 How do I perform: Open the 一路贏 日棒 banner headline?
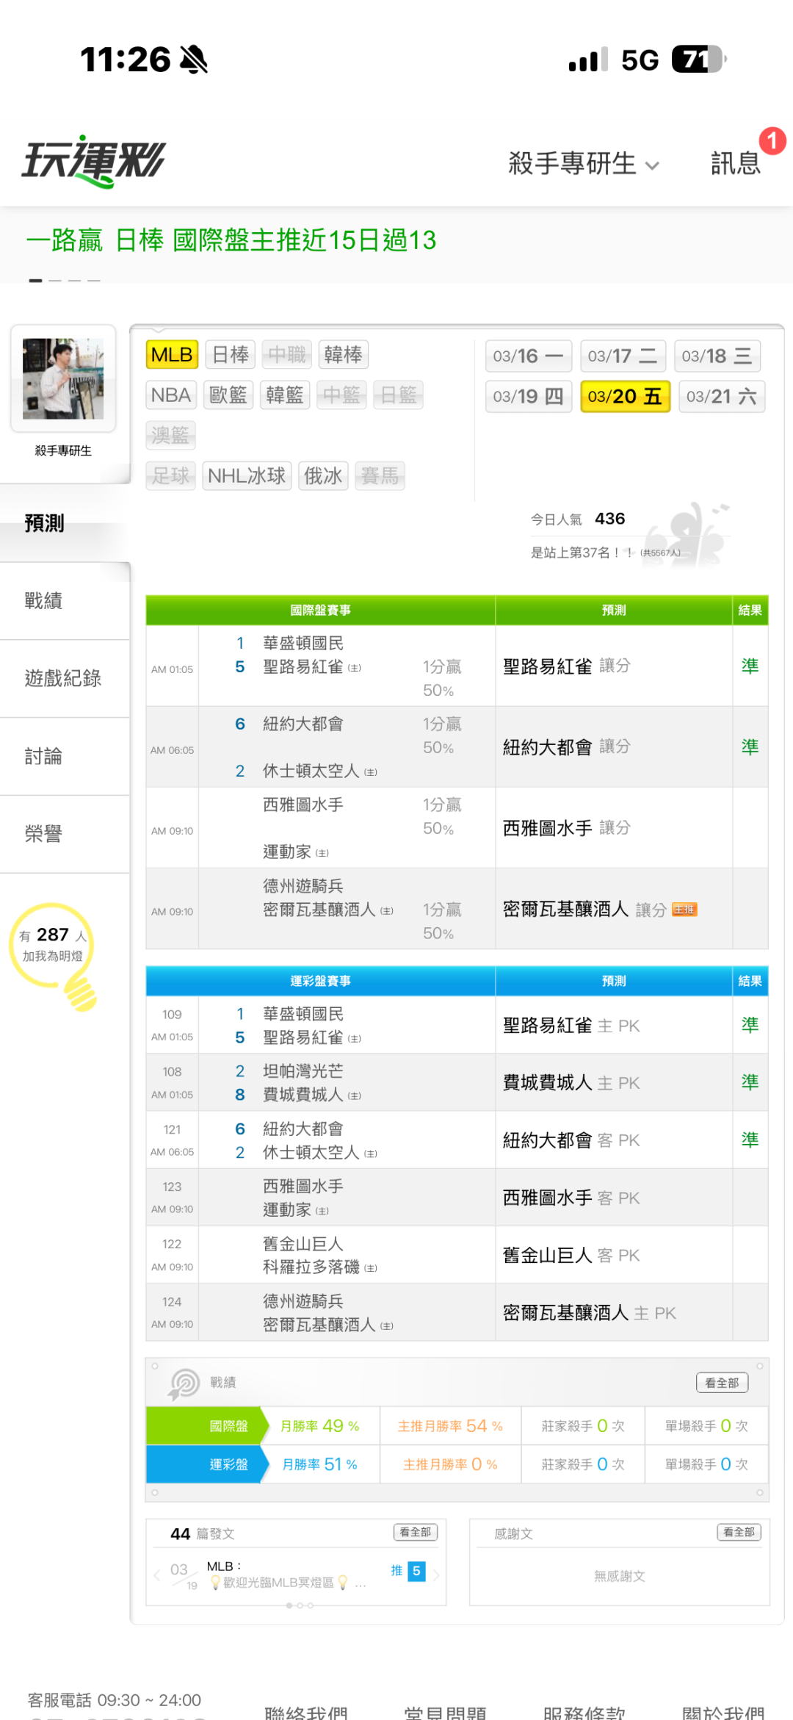pyautogui.click(x=231, y=240)
